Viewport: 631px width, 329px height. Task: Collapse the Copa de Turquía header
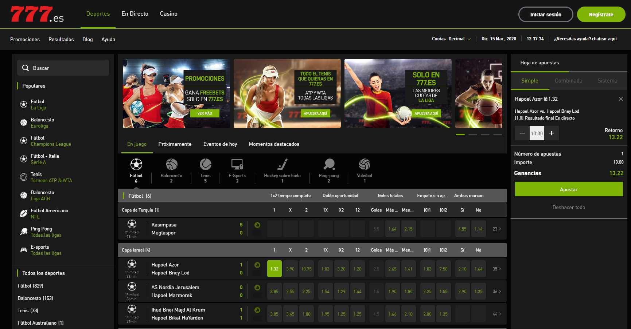click(x=312, y=210)
